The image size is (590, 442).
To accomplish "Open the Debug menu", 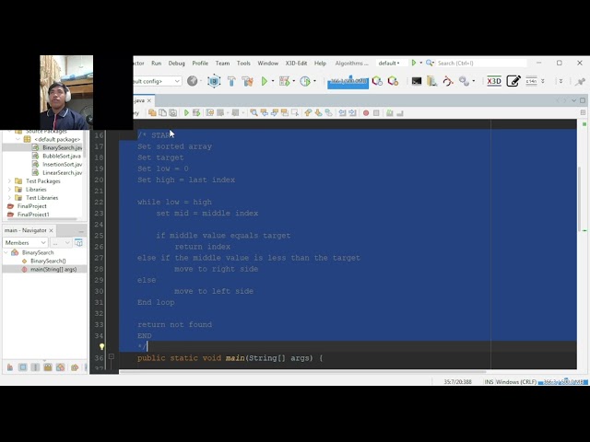I will (176, 63).
